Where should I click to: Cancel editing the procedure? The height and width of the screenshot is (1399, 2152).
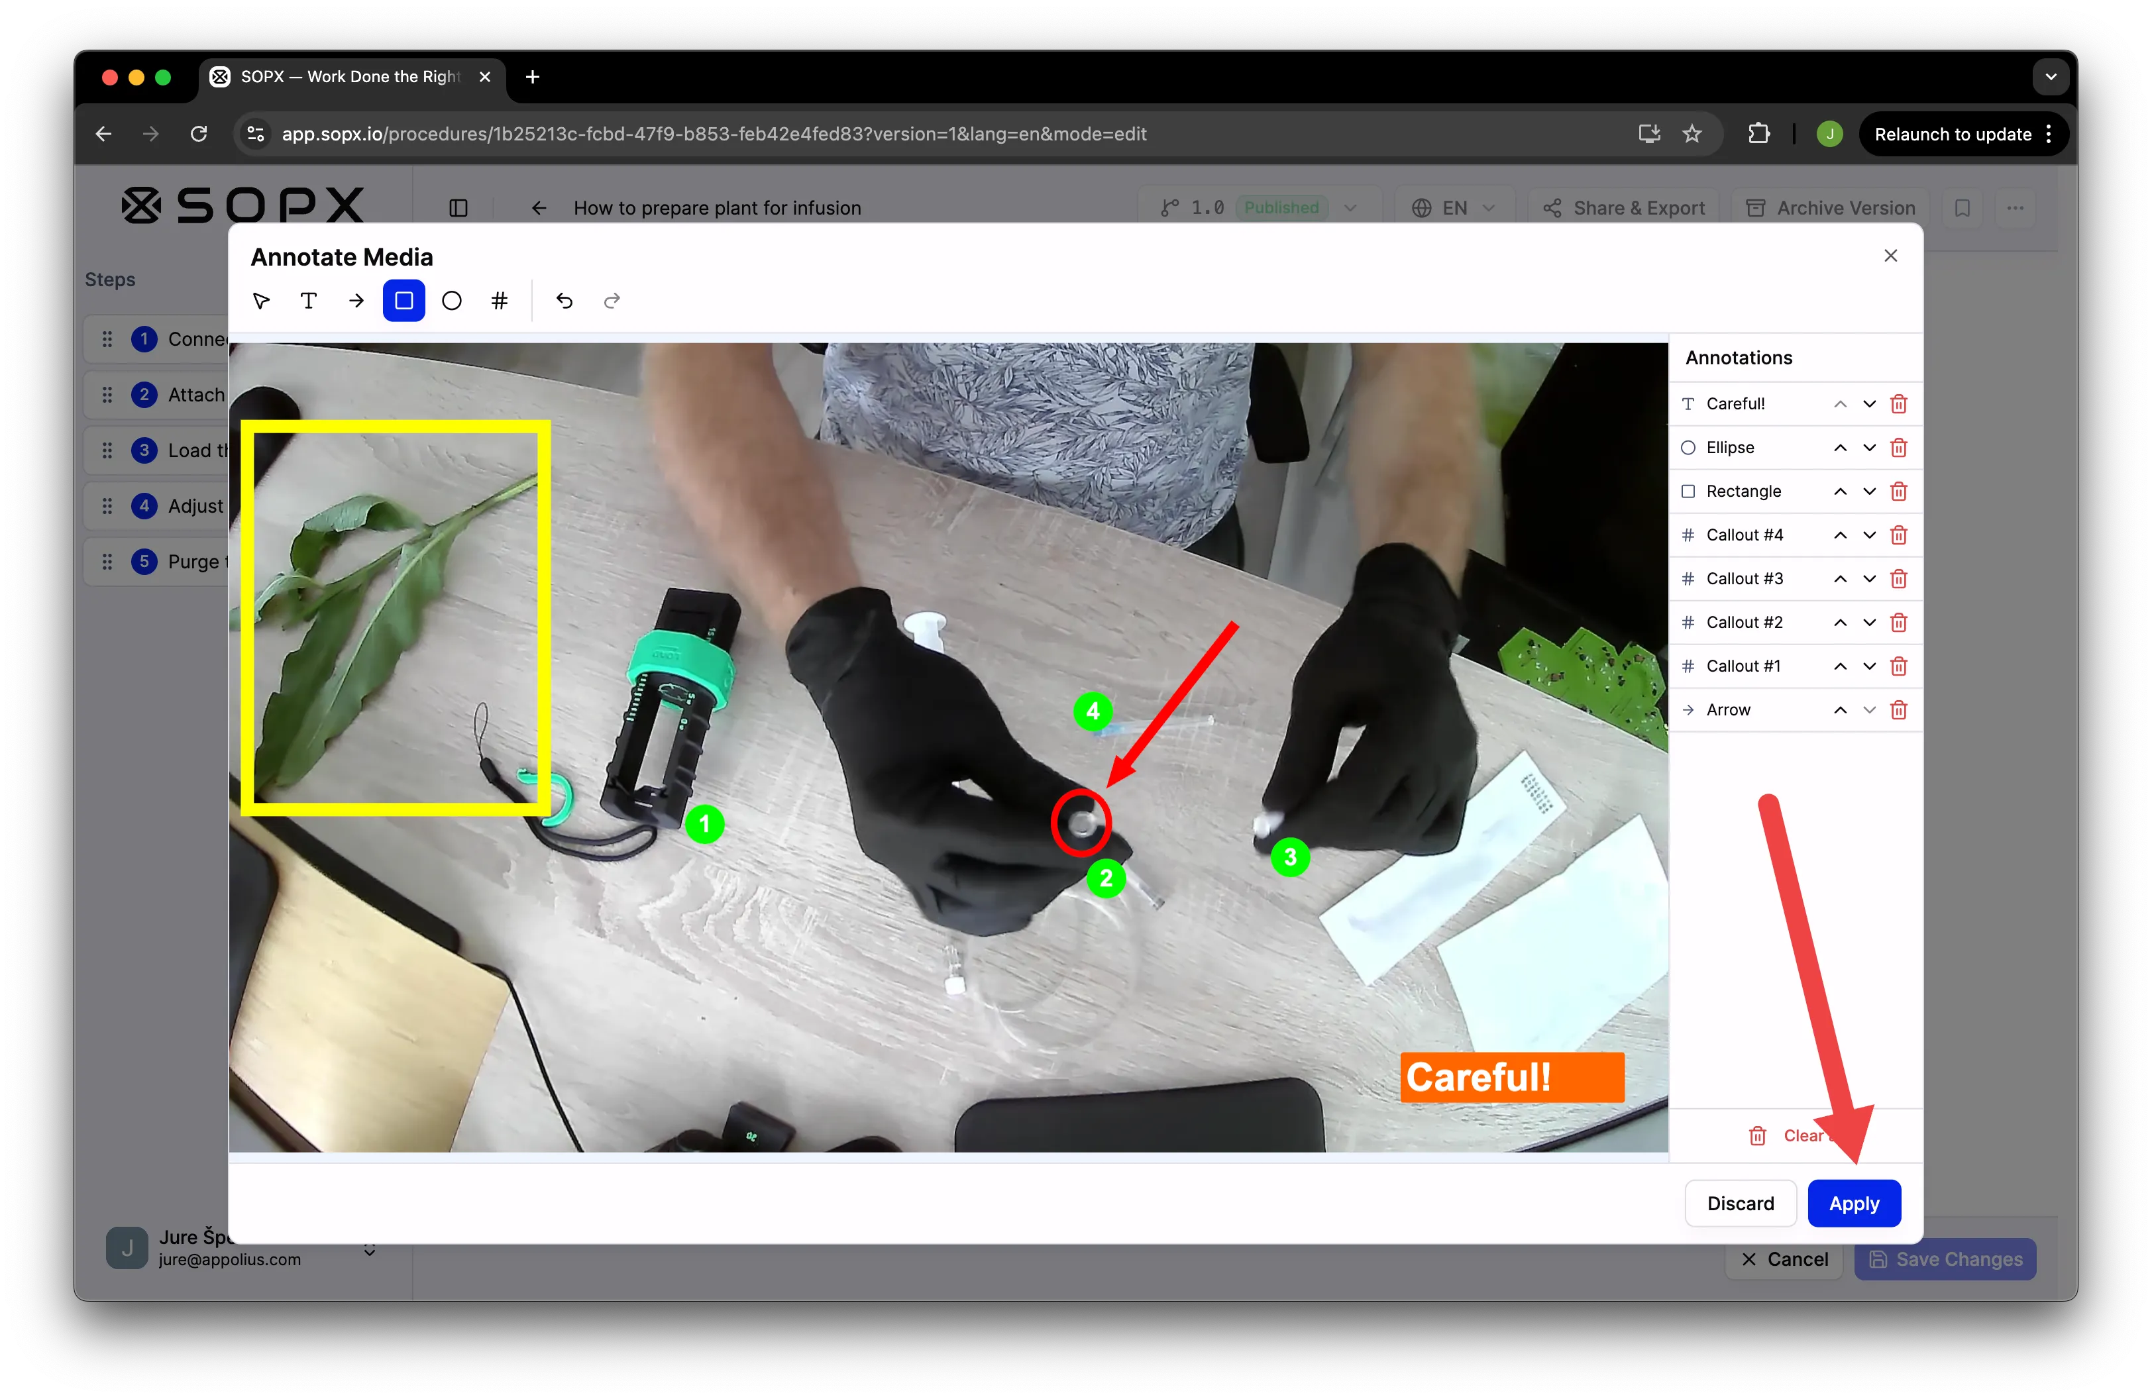pyautogui.click(x=1784, y=1259)
